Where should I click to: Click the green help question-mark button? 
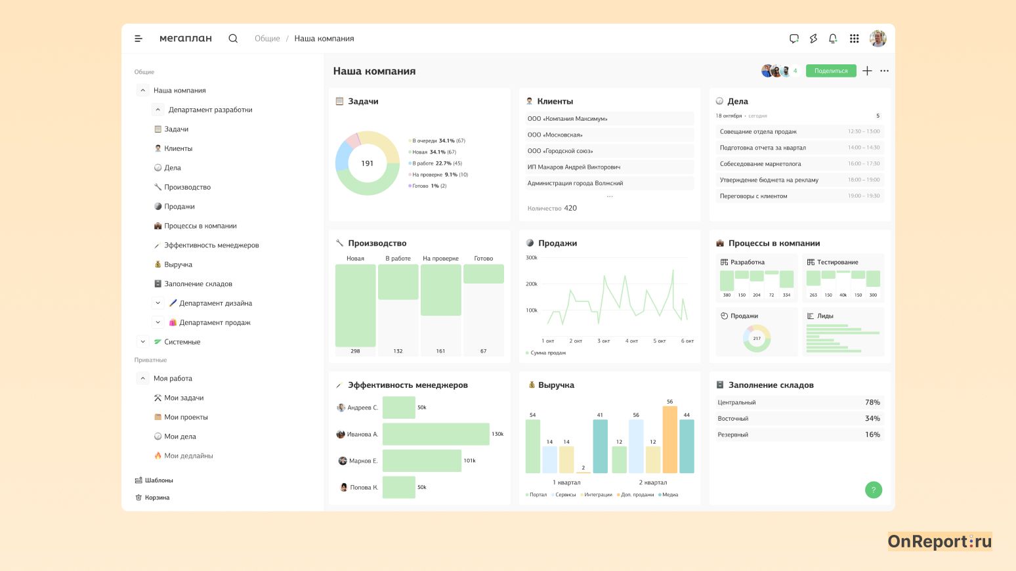(874, 490)
